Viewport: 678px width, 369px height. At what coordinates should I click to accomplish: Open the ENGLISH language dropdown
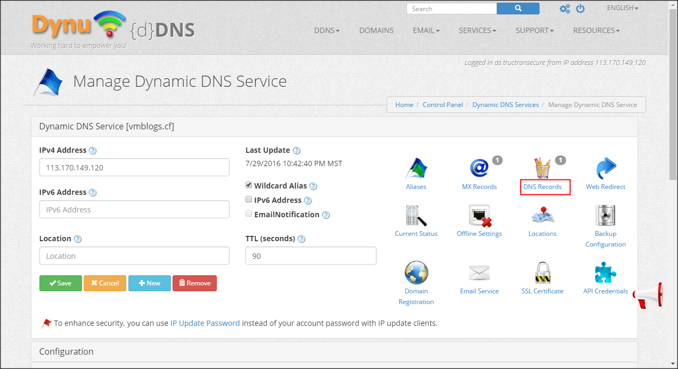pos(622,8)
